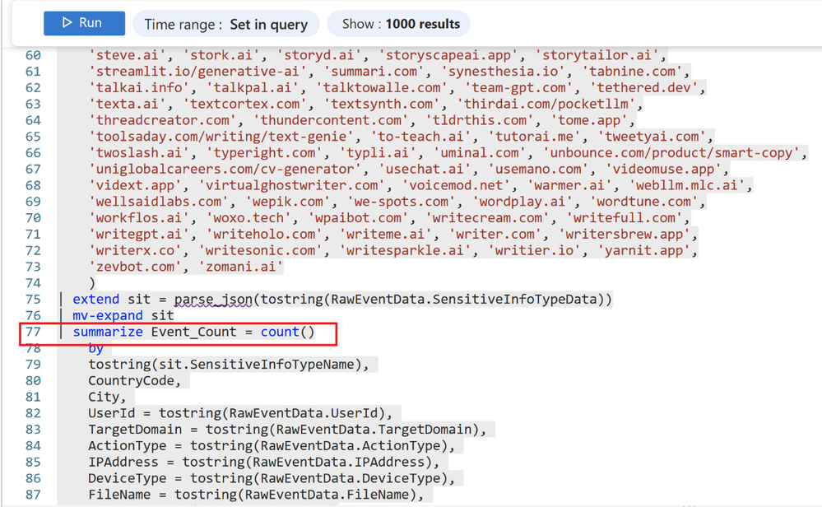The image size is (822, 507).
Task: Select 'unbounce.com/product/smart-copy' string
Action: 671,152
